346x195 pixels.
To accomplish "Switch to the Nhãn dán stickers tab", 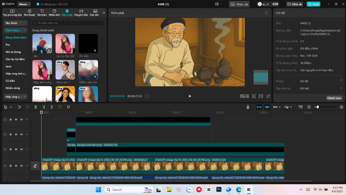I will (54, 13).
